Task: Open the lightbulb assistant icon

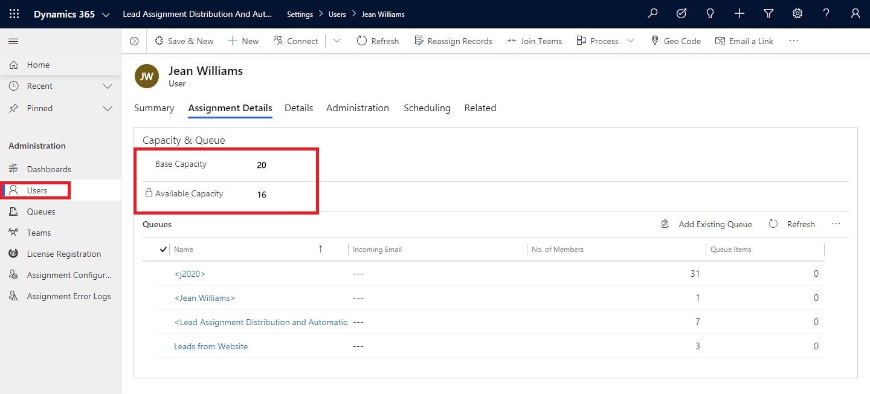Action: (710, 14)
